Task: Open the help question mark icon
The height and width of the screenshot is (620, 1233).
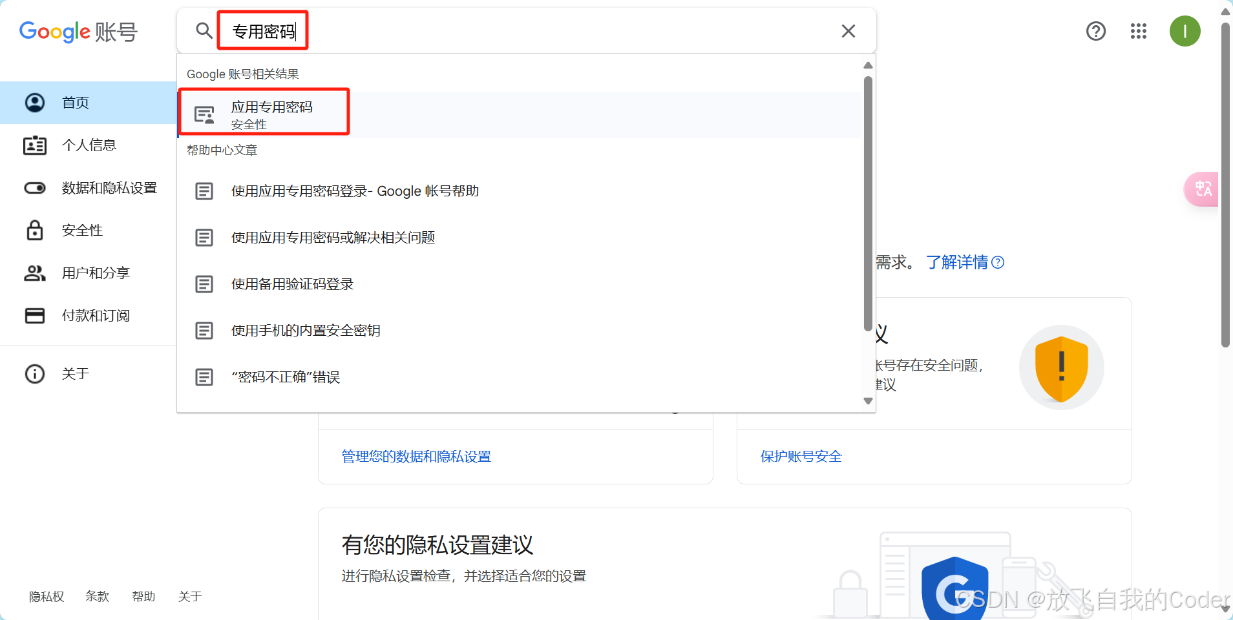Action: pos(1095,31)
